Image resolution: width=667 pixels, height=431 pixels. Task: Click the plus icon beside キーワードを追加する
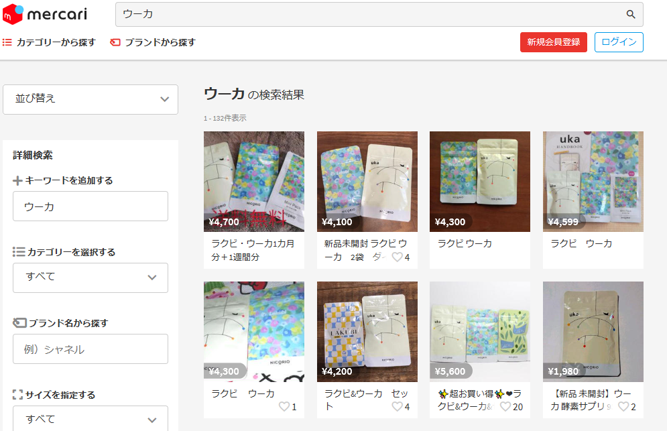click(17, 181)
